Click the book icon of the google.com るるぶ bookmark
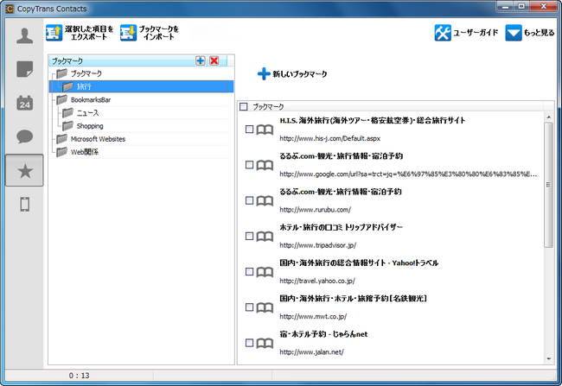562x386 pixels. (x=265, y=165)
